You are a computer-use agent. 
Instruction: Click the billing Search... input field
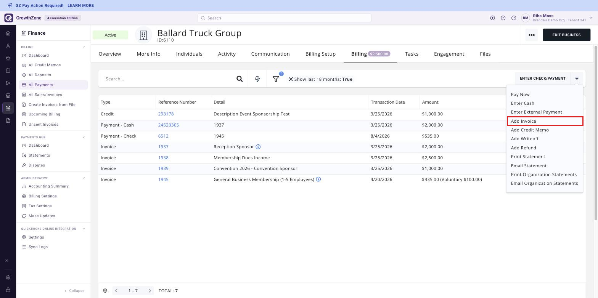[x=168, y=79]
